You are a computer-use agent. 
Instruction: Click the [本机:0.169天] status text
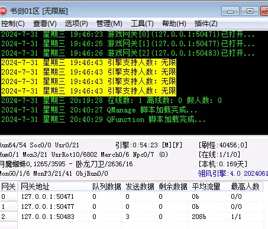tap(223, 164)
